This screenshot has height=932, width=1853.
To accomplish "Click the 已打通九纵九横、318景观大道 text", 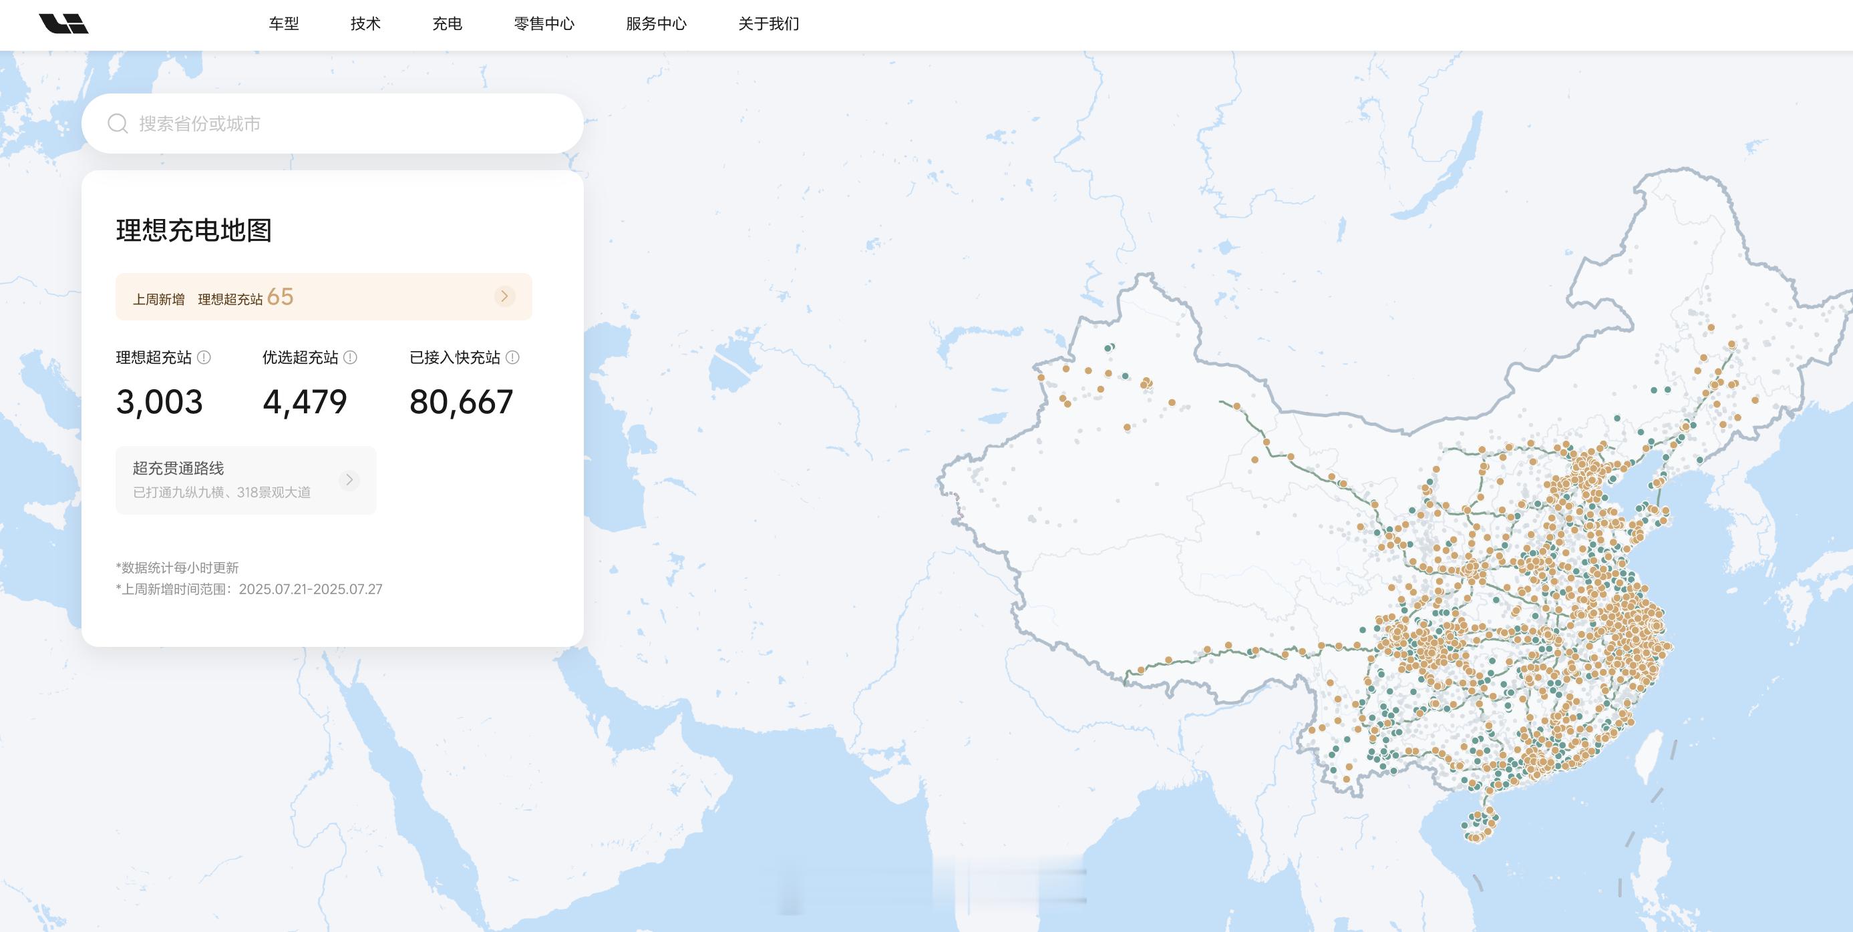I will pos(222,493).
